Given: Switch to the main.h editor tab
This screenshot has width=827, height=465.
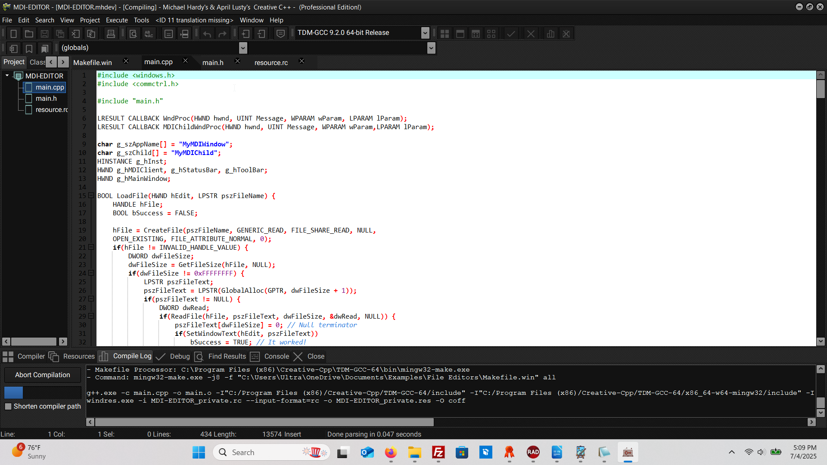Looking at the screenshot, I should 213,62.
